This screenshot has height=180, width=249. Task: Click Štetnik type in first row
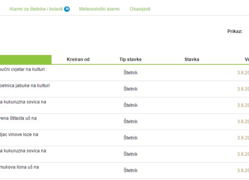131,72
